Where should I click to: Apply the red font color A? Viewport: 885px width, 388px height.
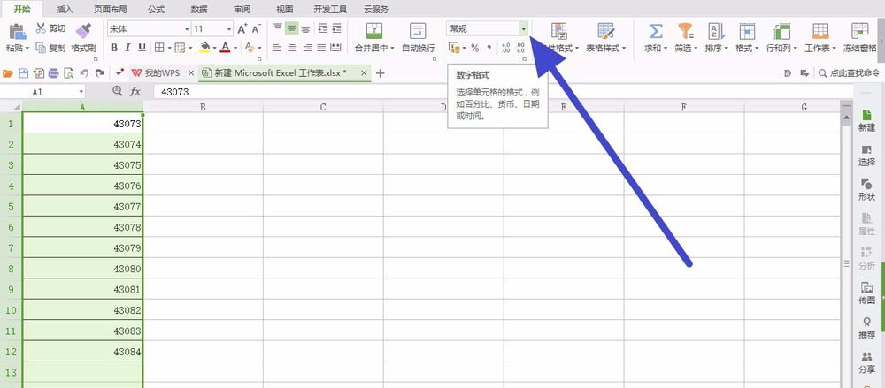tap(226, 48)
